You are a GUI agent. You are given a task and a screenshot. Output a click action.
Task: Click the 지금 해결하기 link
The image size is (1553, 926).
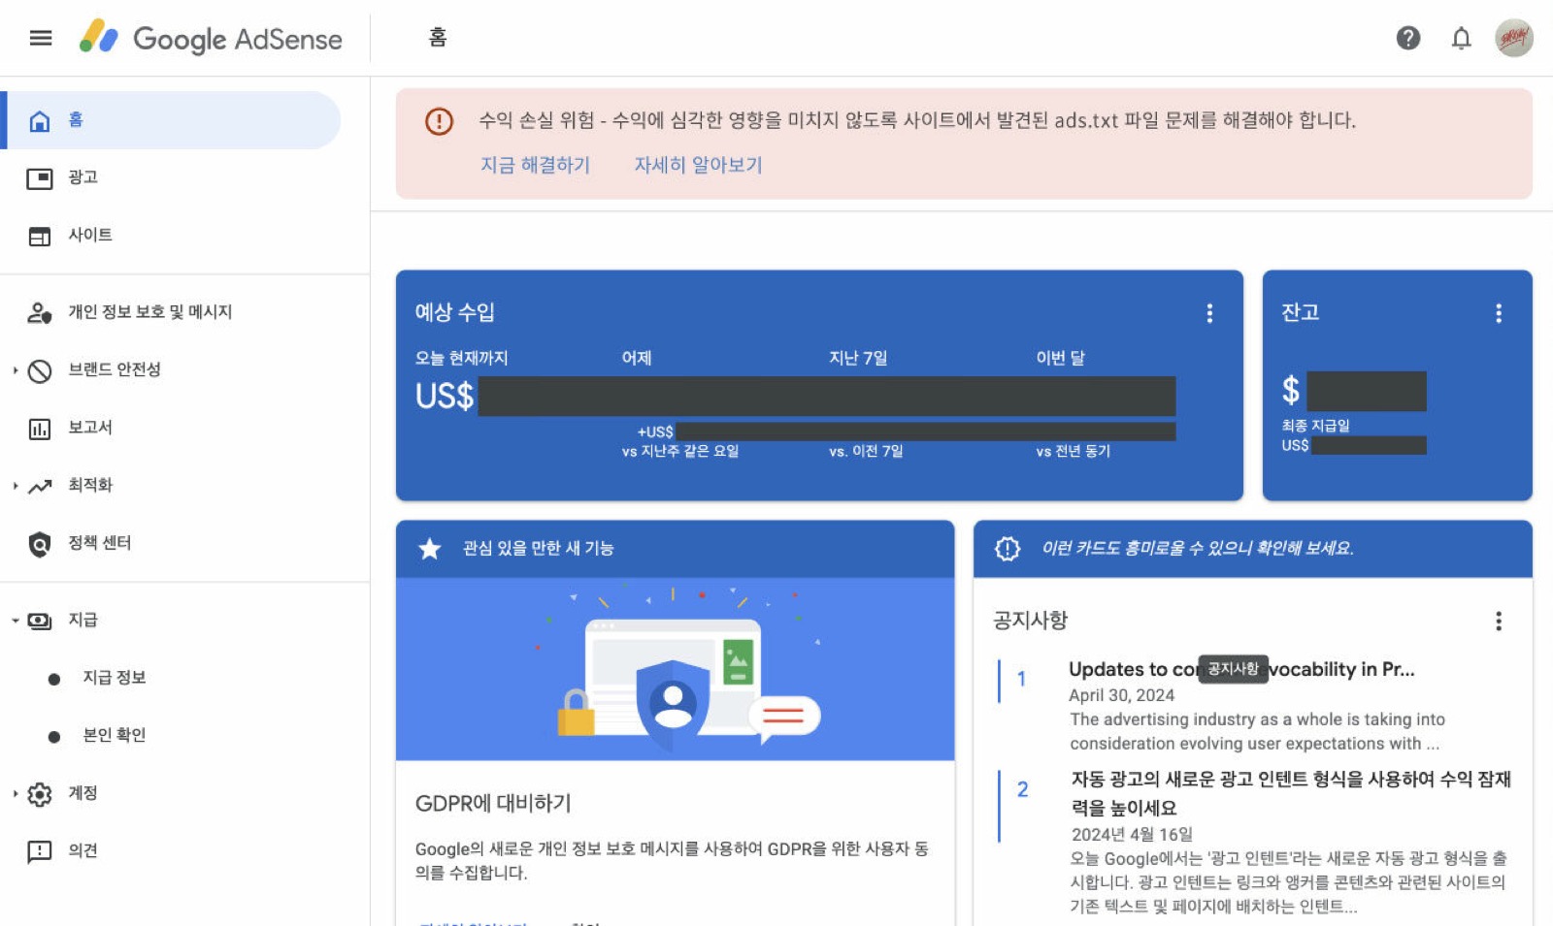coord(535,165)
